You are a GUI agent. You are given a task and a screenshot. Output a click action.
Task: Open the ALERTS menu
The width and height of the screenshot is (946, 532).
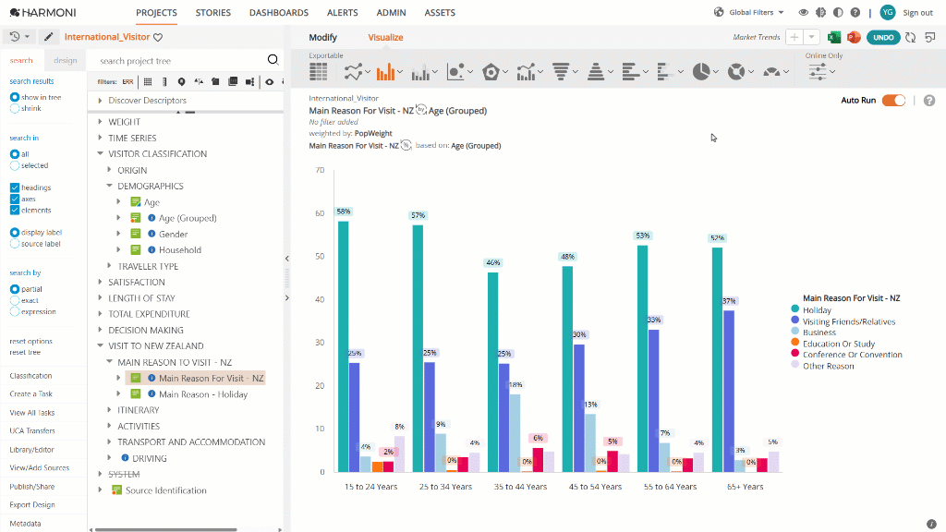pyautogui.click(x=342, y=13)
